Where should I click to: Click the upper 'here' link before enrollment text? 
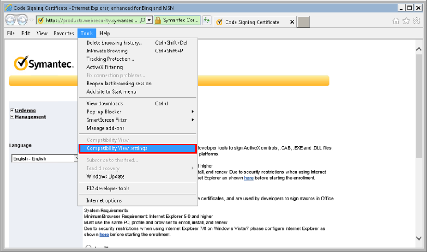click(x=249, y=178)
